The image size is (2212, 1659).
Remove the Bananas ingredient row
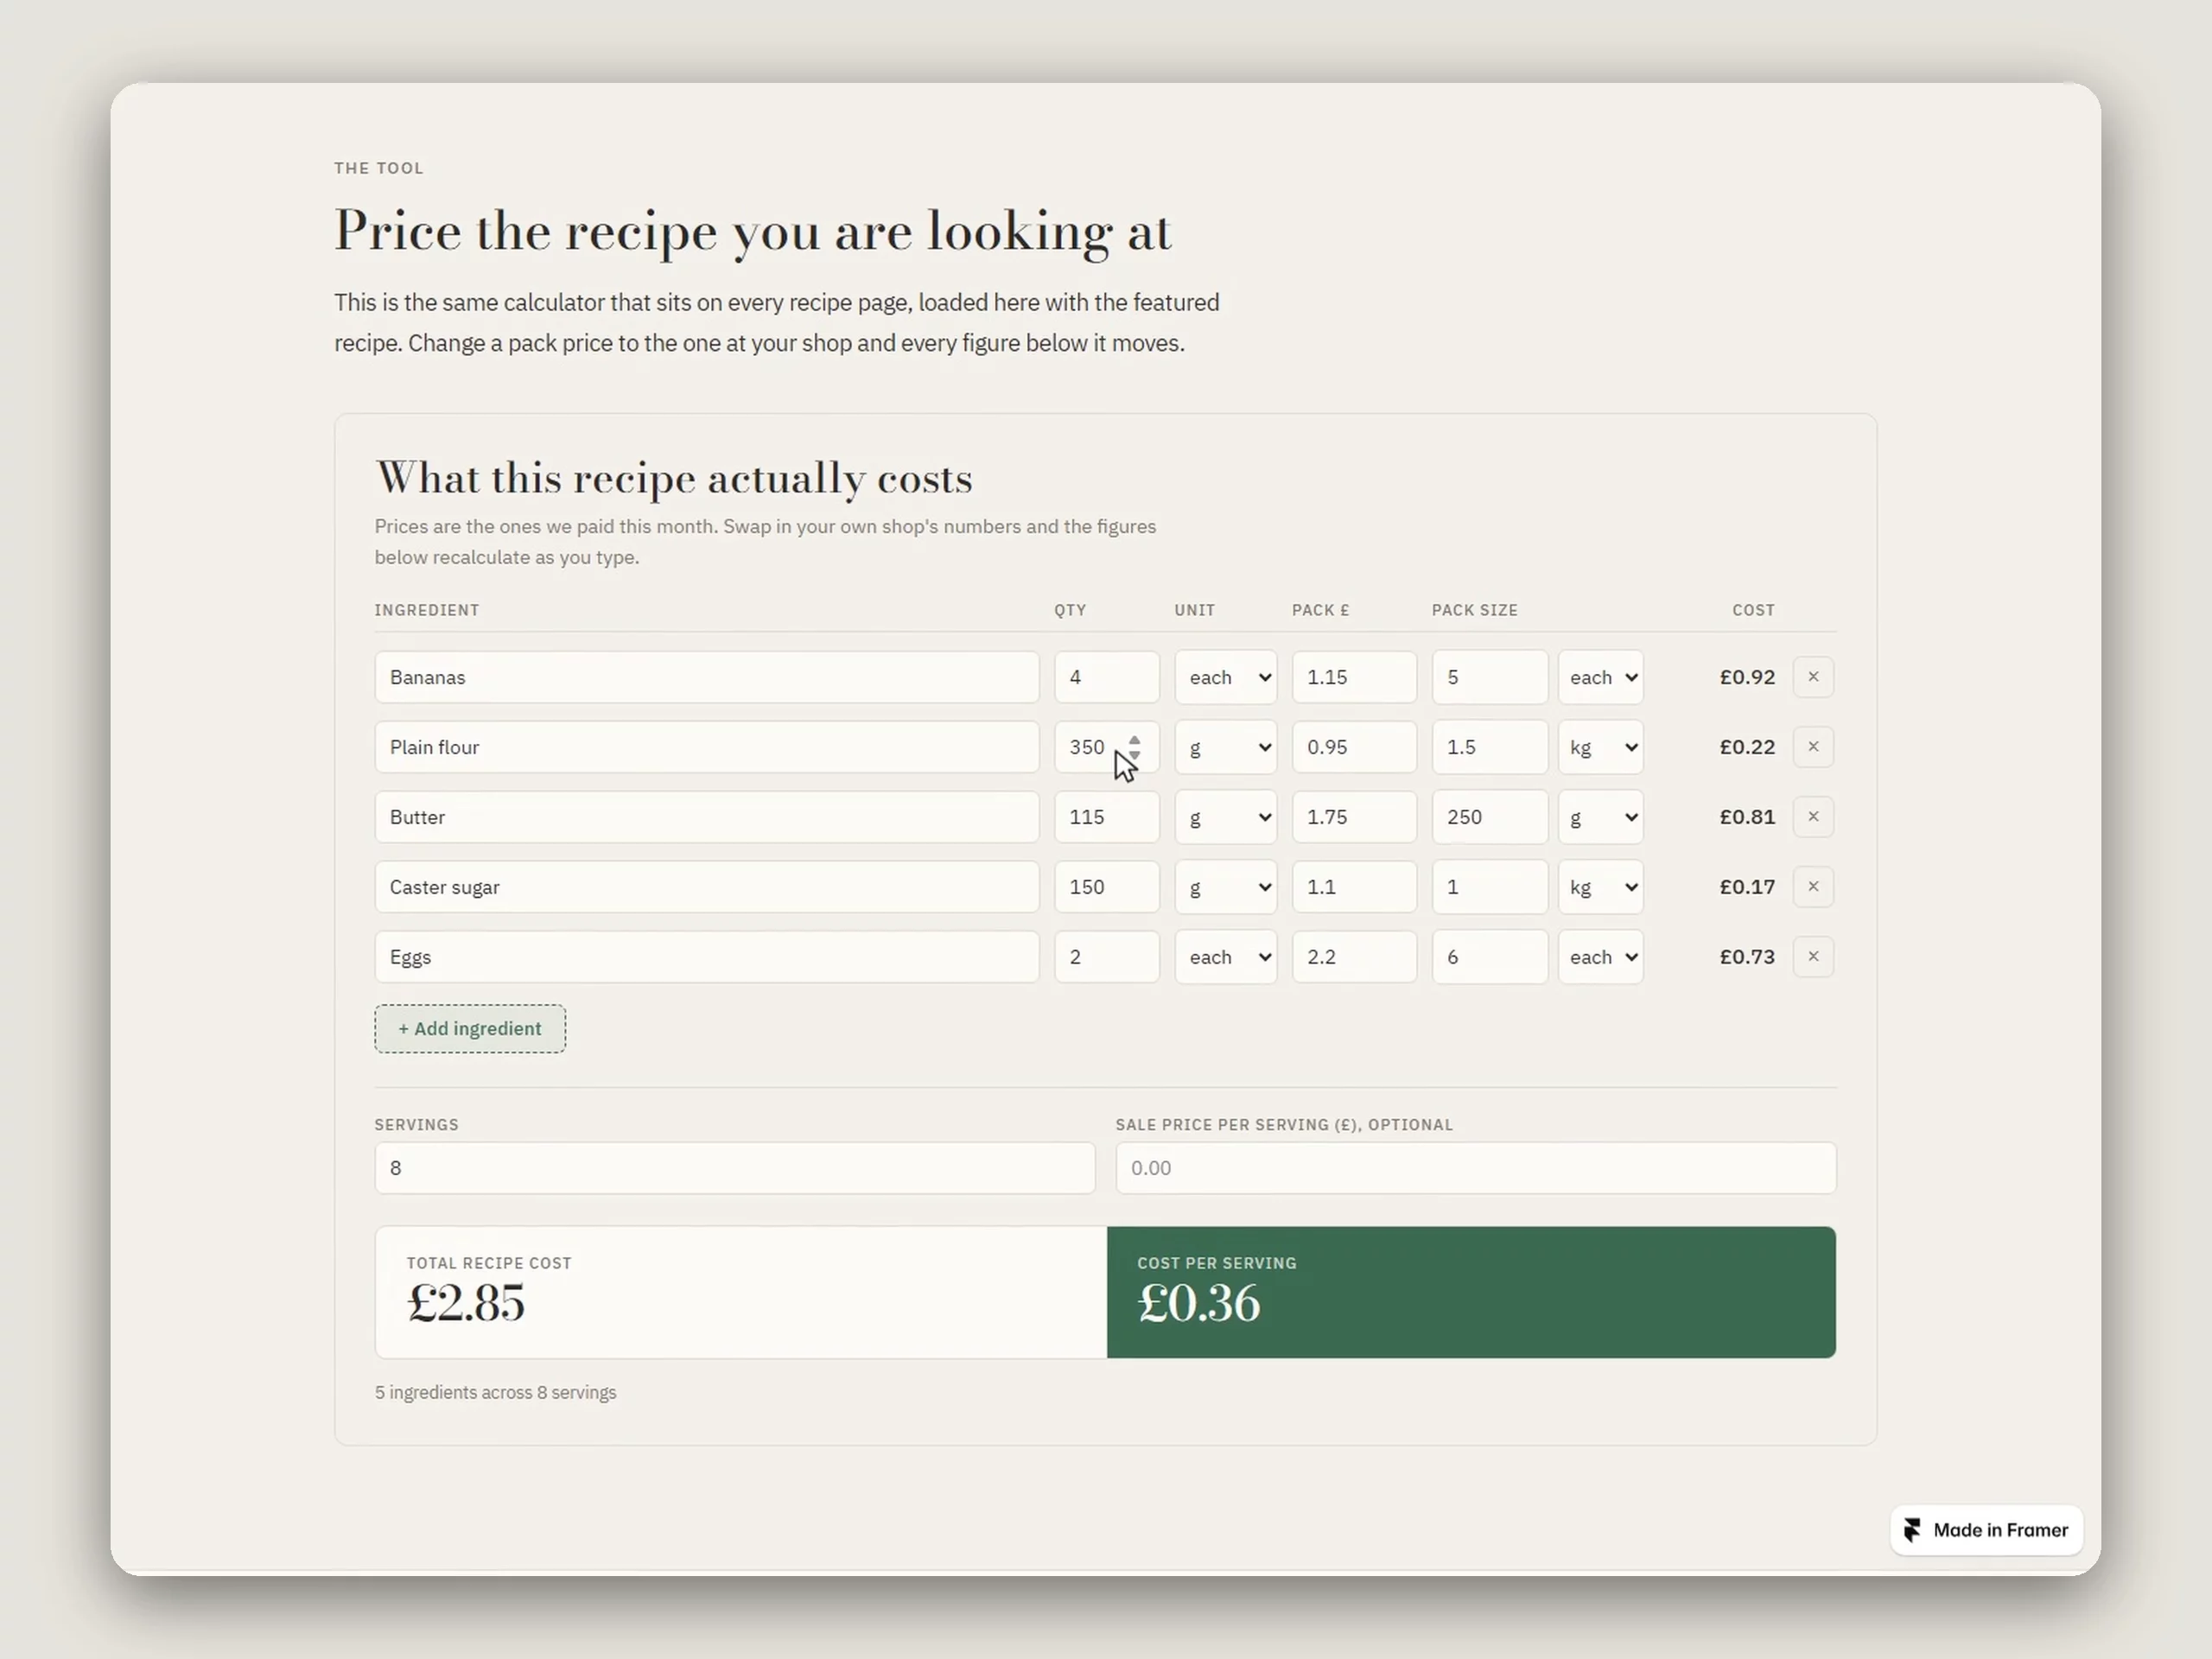click(1813, 677)
